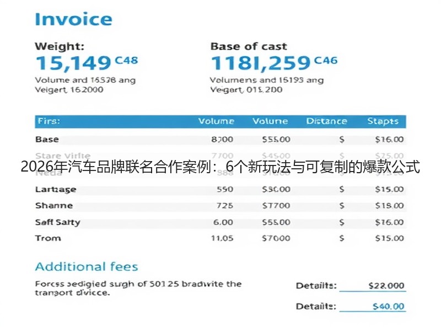441x331 pixels.
Task: Click the Distance column header
Action: click(326, 121)
